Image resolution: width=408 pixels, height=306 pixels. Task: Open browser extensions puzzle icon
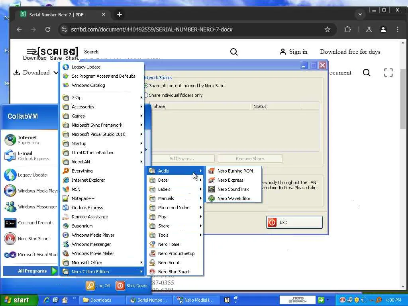point(347,29)
